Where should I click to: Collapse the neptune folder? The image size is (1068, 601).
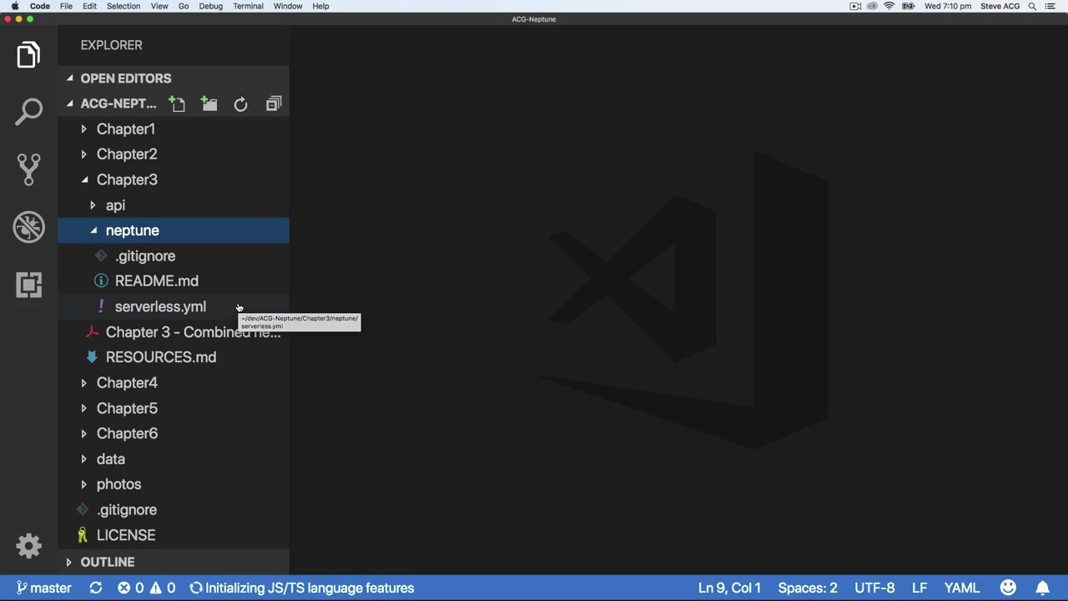coord(174,230)
